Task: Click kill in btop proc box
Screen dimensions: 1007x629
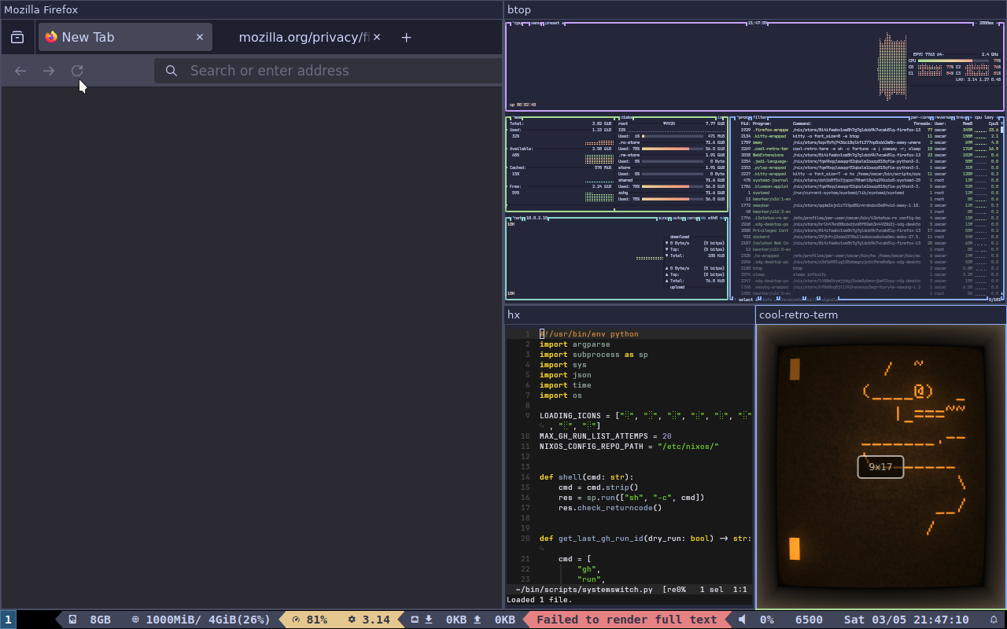Action: [812, 300]
